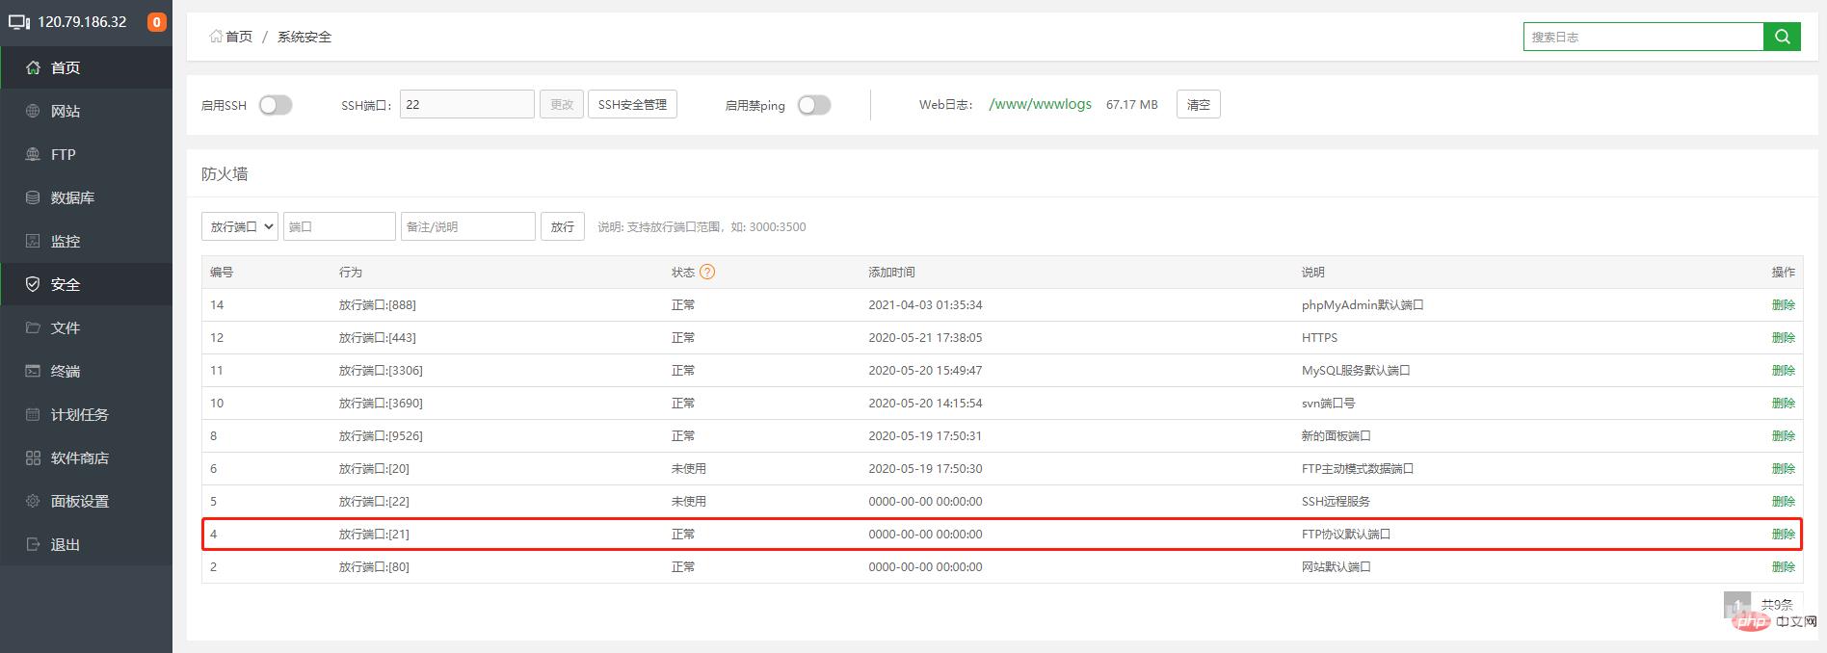Open 计划任务 in the sidebar
The width and height of the screenshot is (1827, 653).
79,414
